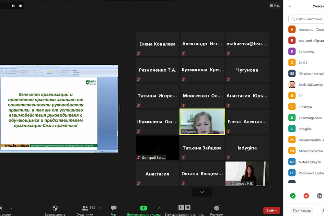Expand the screen share options arrow
This screenshot has width=324, height=216.
click(159, 208)
